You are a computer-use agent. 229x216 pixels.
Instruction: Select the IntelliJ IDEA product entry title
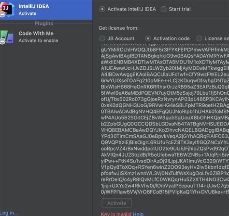(34, 6)
